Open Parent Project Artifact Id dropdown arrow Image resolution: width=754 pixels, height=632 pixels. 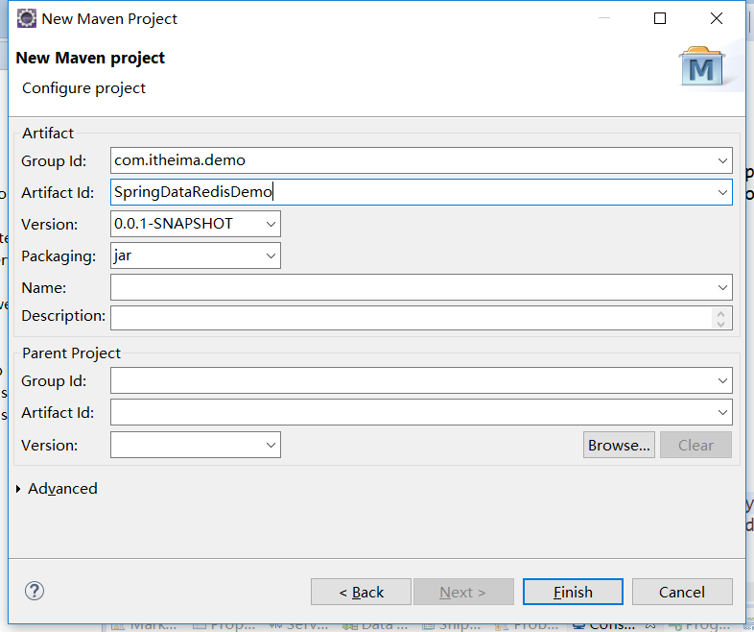(722, 412)
